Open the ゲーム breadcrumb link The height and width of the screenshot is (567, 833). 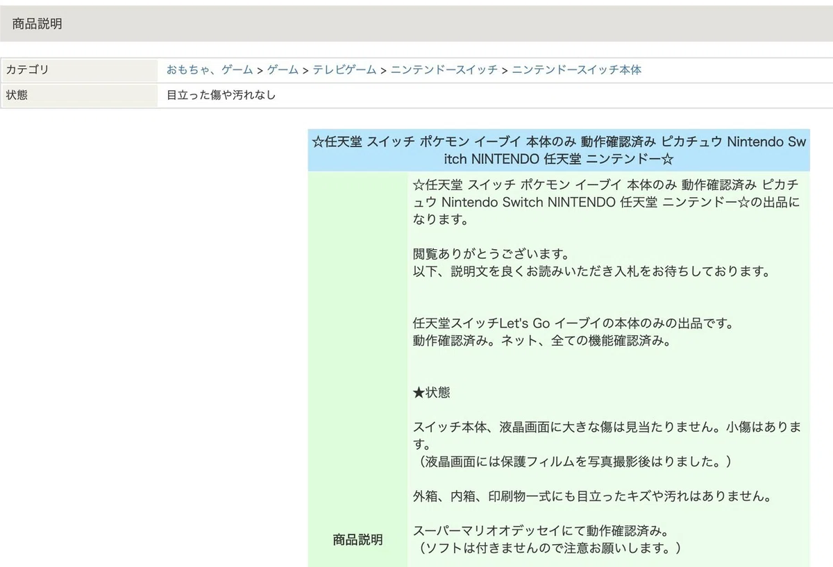point(283,69)
